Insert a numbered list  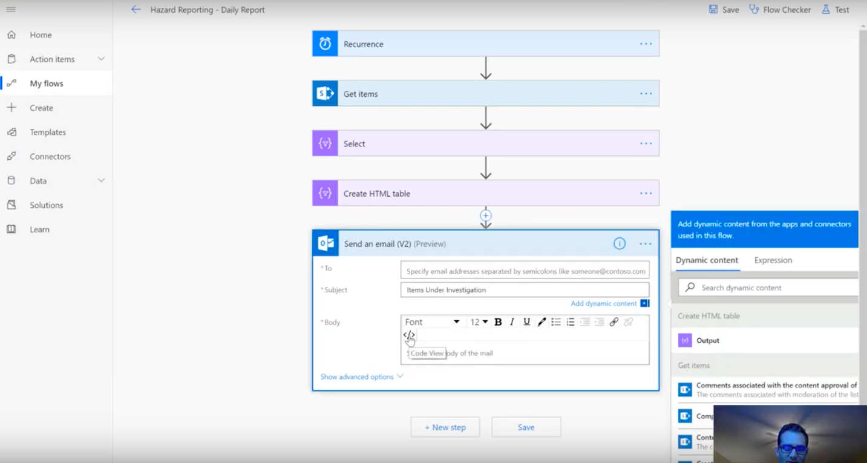(571, 322)
